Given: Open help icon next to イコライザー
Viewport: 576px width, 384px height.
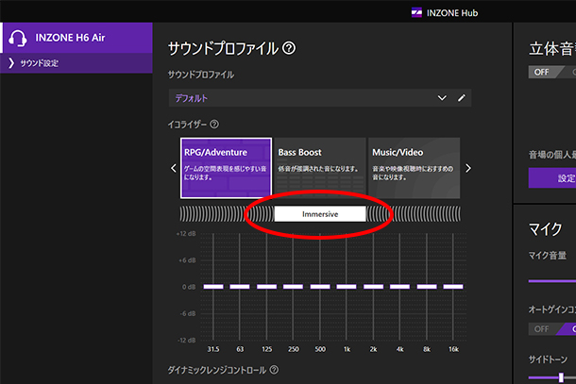Looking at the screenshot, I should pos(214,125).
